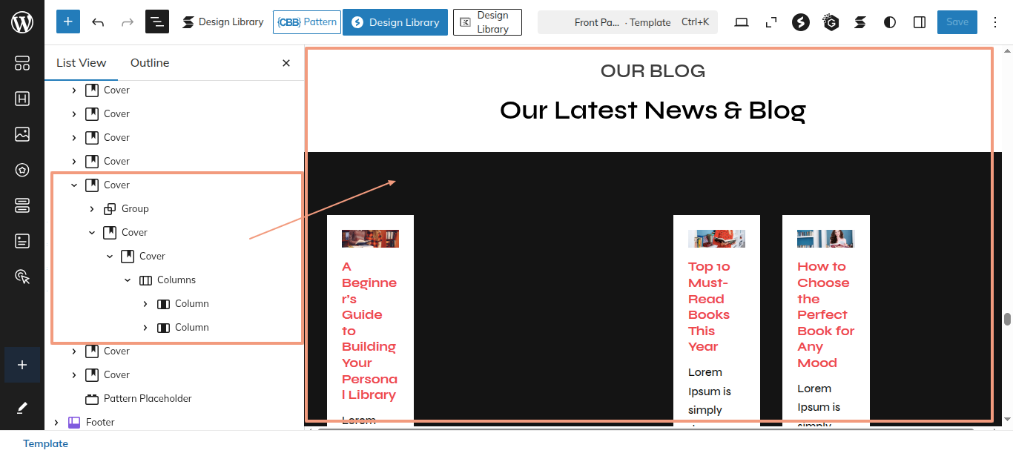
Task: Switch to the Outline tab
Action: (150, 63)
